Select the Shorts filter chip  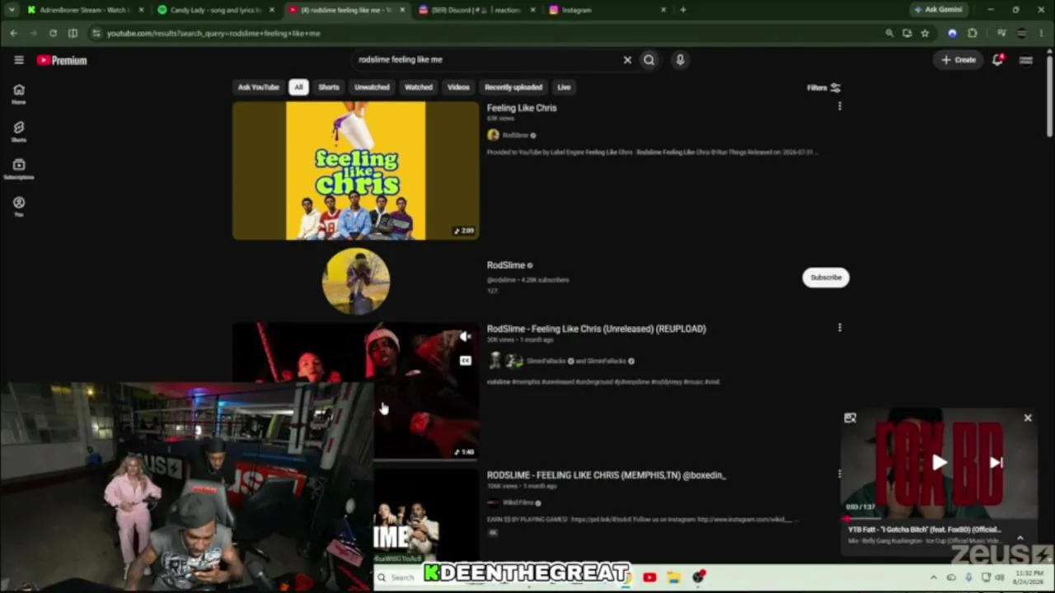click(329, 87)
